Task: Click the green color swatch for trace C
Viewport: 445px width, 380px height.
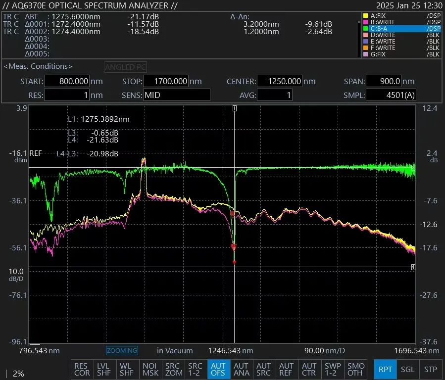Action: [365, 29]
